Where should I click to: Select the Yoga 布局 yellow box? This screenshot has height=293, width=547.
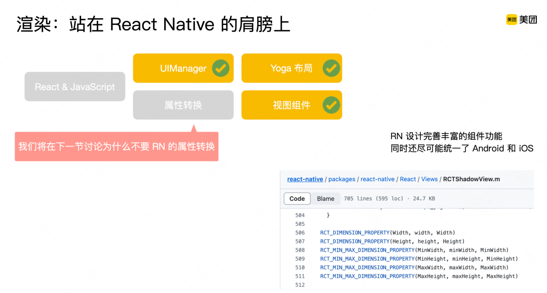(x=292, y=68)
